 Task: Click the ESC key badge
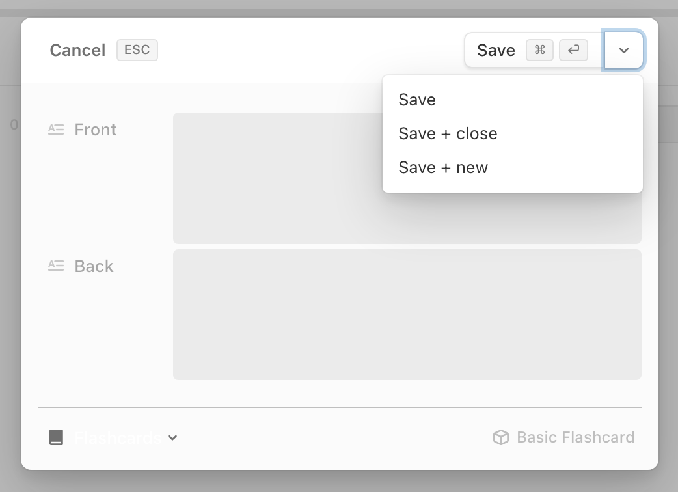[x=137, y=50]
